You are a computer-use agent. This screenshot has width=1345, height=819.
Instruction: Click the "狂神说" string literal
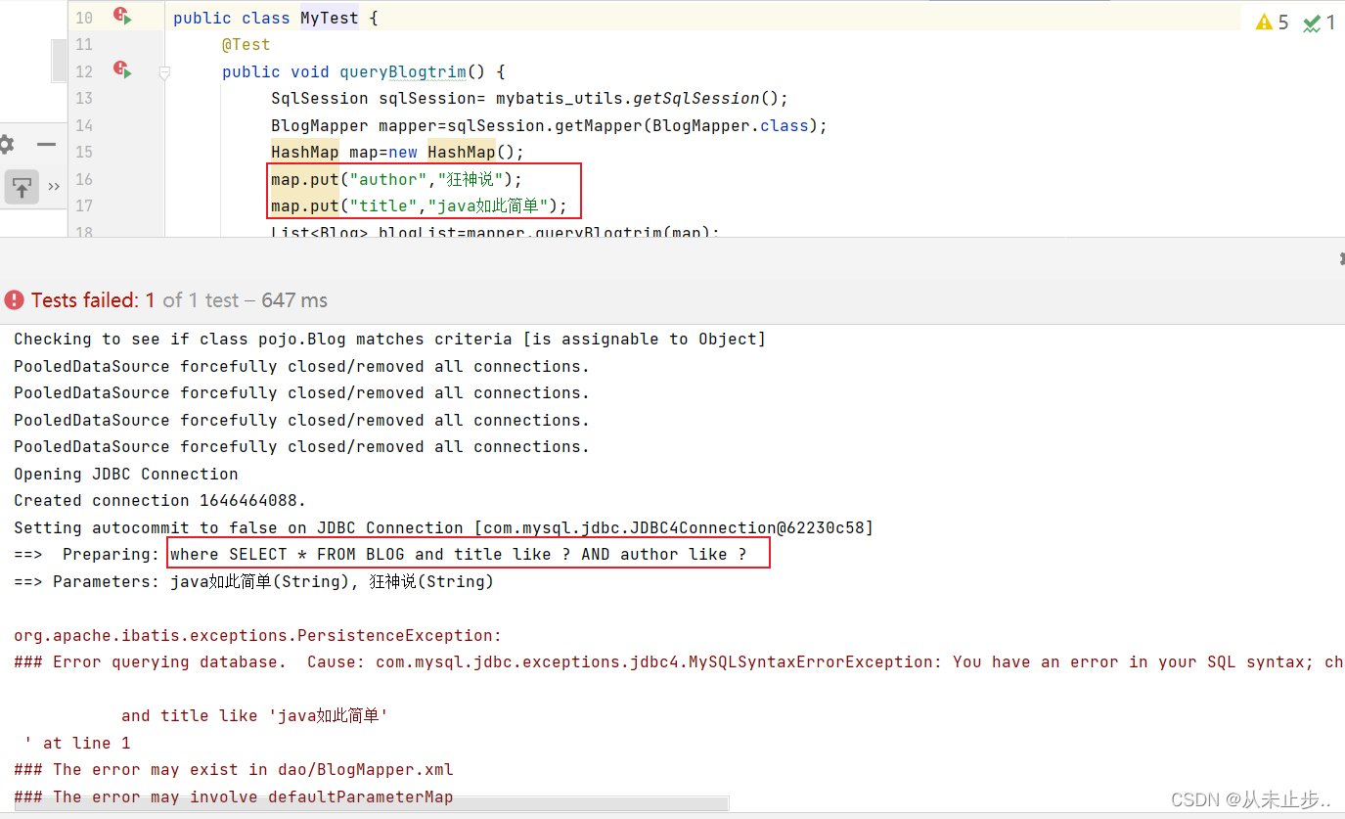tap(471, 179)
